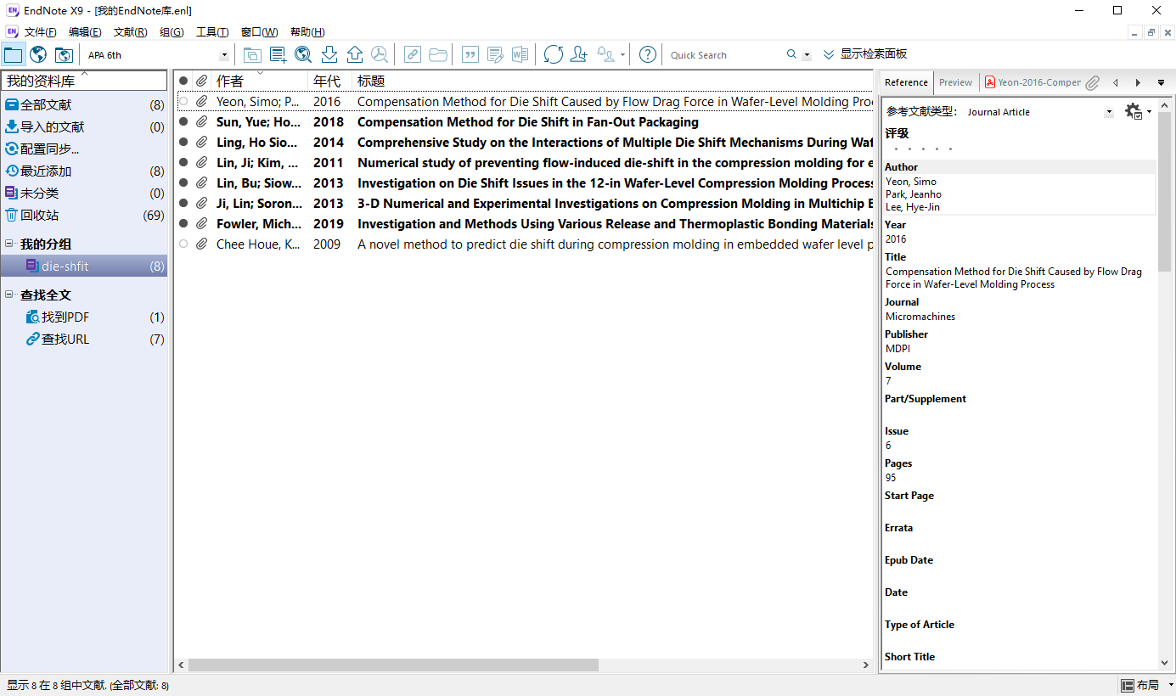Toggle read status dot for Lin, Ji; Kim row
This screenshot has width=1176, height=696.
183,162
